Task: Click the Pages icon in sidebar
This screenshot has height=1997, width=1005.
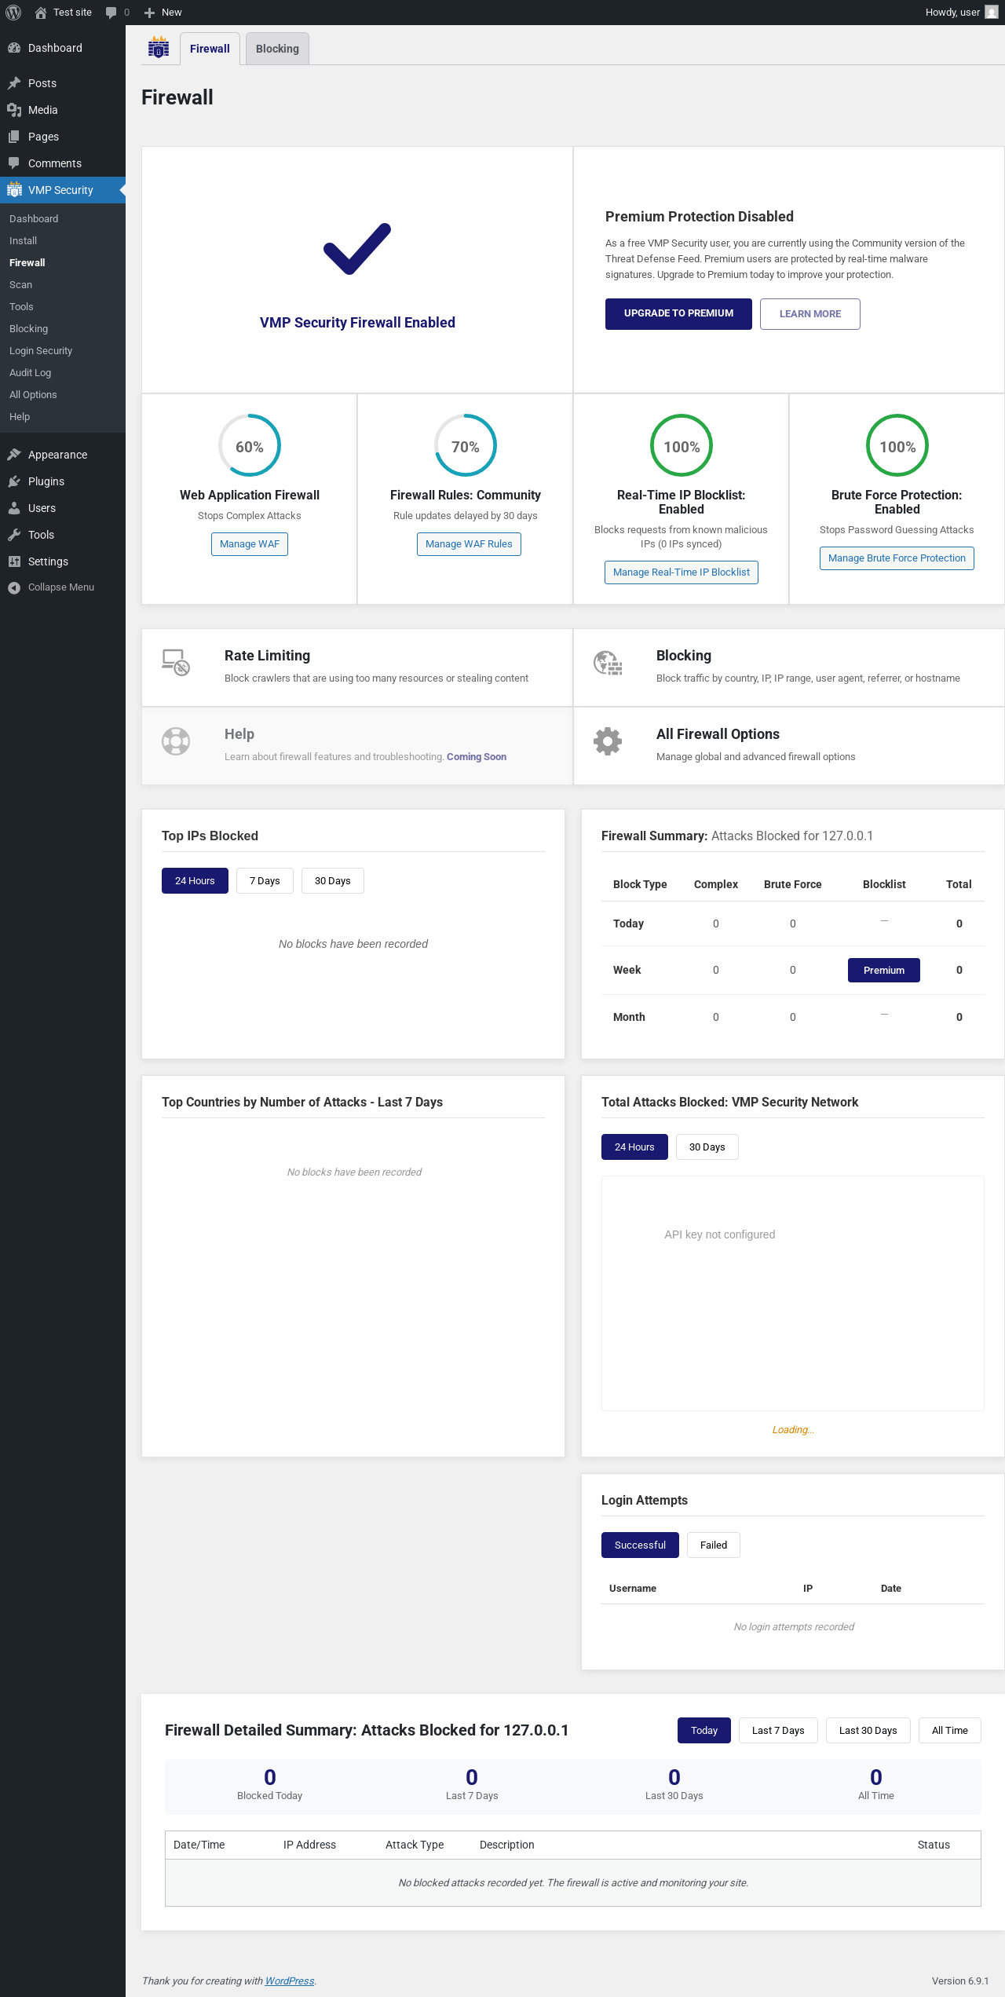Action: (x=14, y=137)
